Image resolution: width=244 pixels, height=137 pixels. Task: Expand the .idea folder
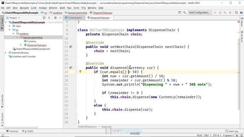[10, 26]
